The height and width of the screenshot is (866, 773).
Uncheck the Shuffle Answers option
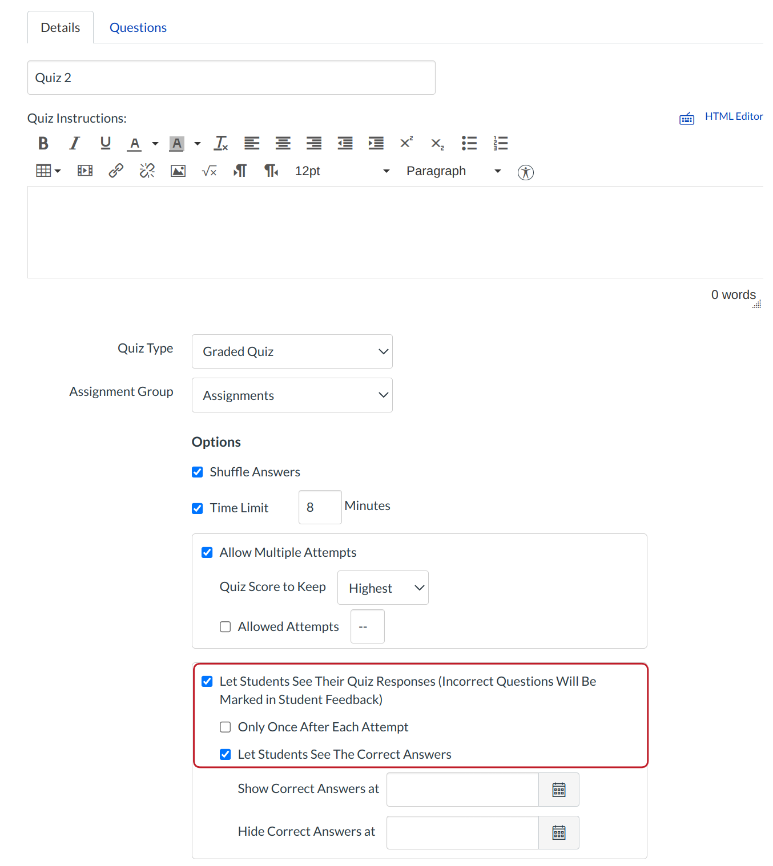tap(197, 472)
